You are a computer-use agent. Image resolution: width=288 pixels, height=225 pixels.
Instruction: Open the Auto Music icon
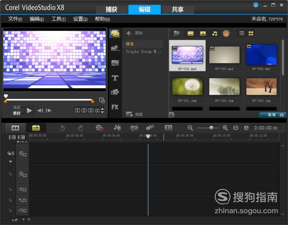(134, 128)
